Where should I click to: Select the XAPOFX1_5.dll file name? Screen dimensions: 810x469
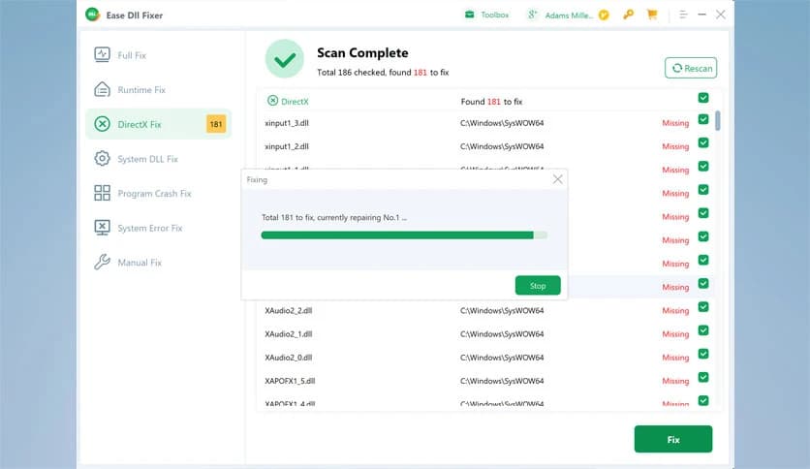click(x=290, y=381)
